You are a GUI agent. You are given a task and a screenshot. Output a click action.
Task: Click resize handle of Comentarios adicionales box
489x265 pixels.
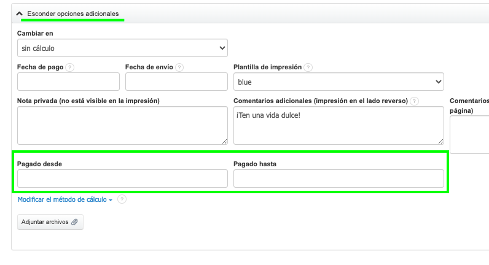coord(440,141)
